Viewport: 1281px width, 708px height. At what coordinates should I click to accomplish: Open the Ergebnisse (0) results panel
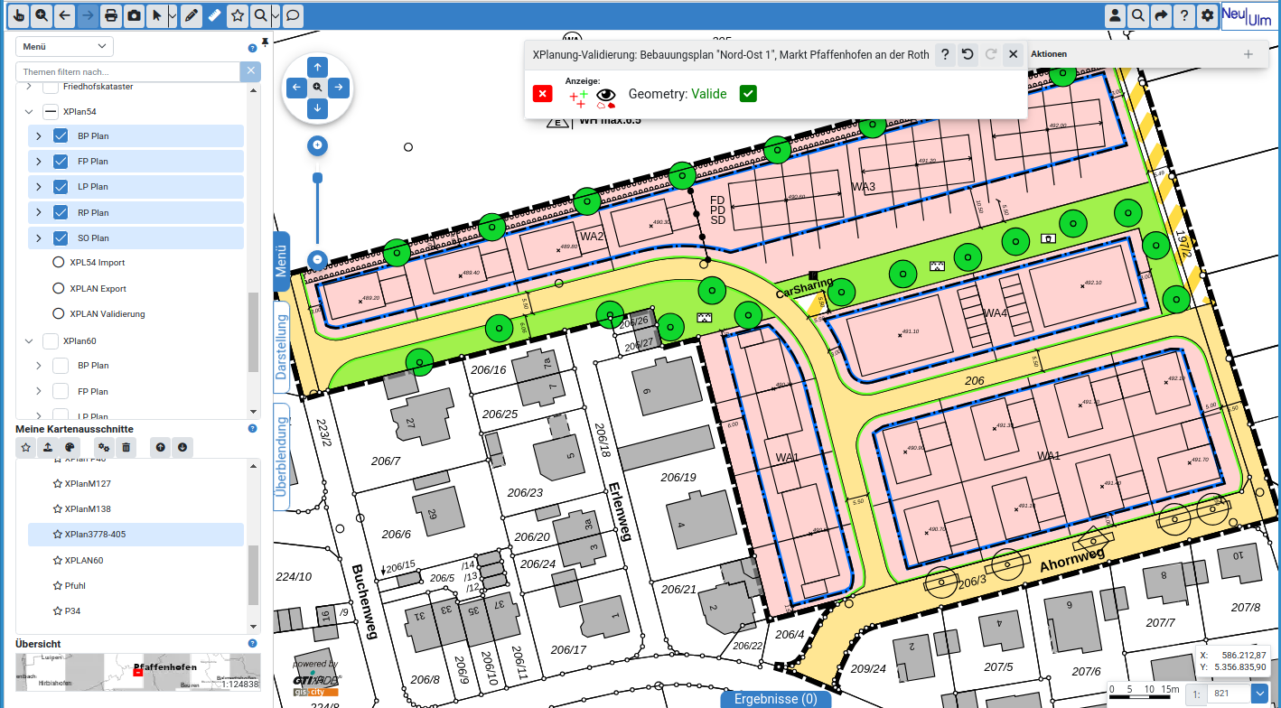[x=775, y=699]
